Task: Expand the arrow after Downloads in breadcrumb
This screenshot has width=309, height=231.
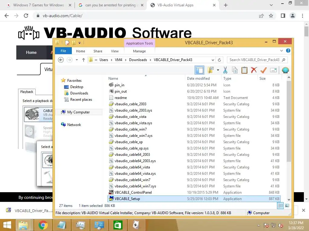Action: click(150, 60)
